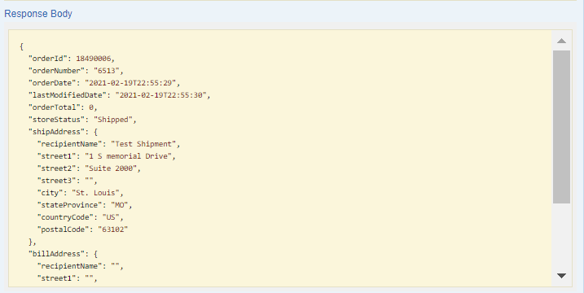Click the countryCode value "US"
Image resolution: width=584 pixels, height=293 pixels.
click(x=111, y=217)
